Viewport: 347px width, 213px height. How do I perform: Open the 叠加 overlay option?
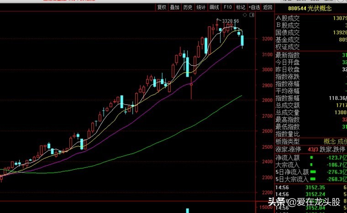[x=174, y=7]
